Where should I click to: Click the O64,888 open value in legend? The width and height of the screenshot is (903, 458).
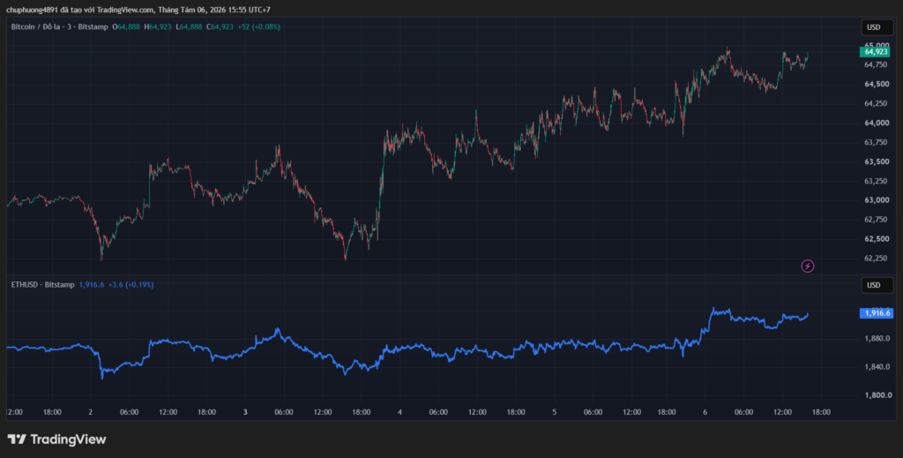(125, 27)
